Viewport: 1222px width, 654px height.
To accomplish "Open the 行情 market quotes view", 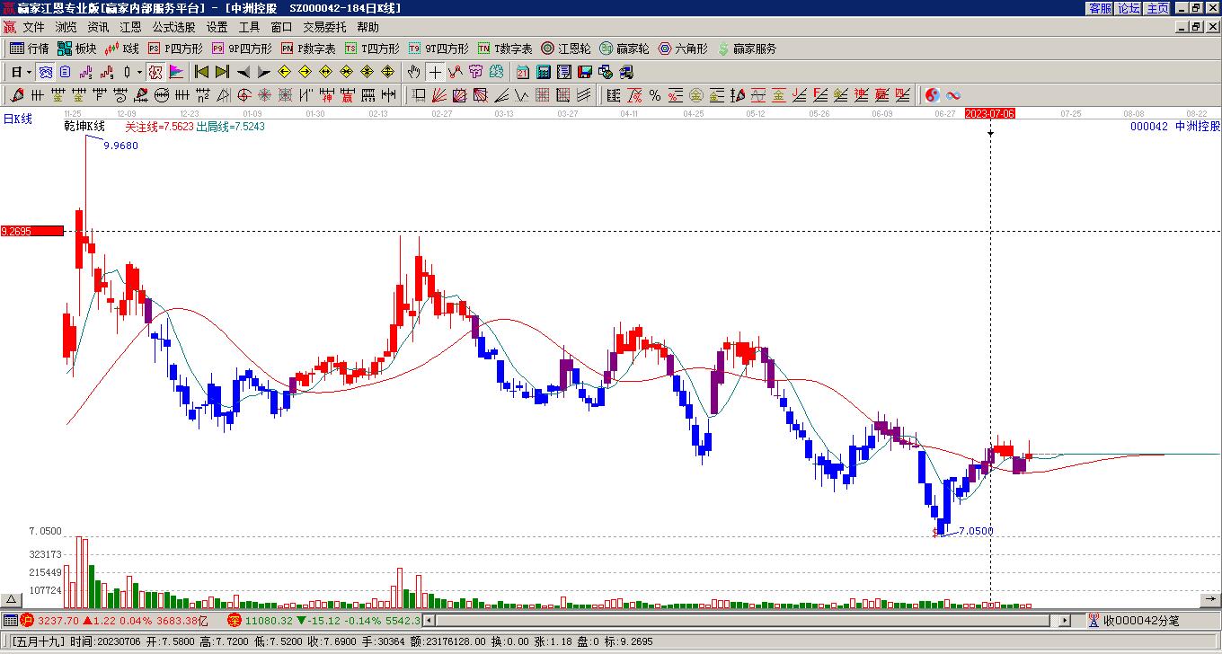I will (x=30, y=49).
